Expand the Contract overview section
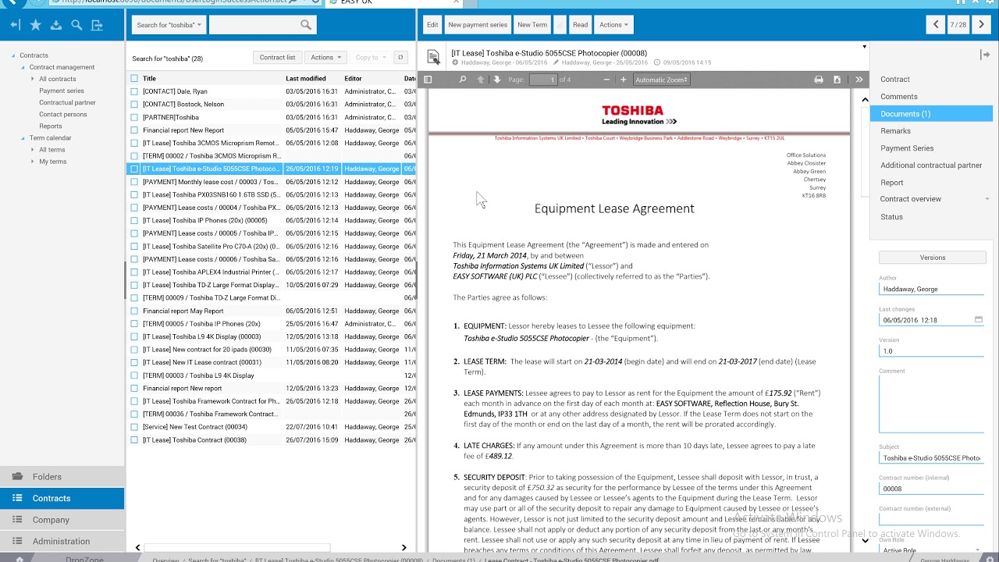The image size is (999, 562). (987, 199)
